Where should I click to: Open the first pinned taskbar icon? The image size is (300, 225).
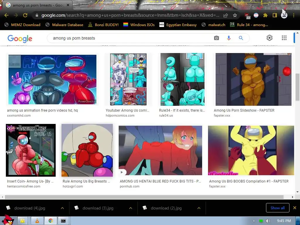[23, 221]
